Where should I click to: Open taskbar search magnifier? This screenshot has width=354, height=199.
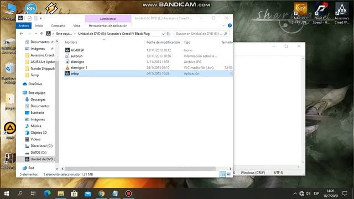click(20, 193)
